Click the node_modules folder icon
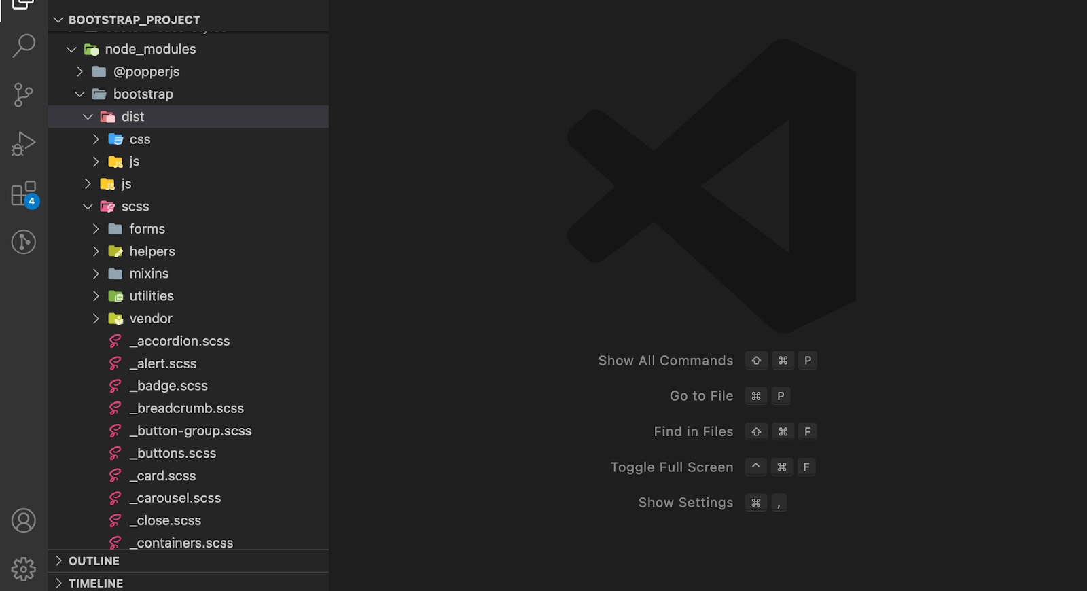 pos(92,49)
